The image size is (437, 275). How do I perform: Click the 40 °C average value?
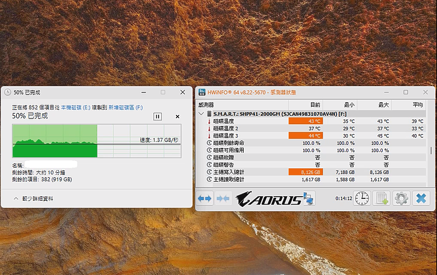[417, 136]
